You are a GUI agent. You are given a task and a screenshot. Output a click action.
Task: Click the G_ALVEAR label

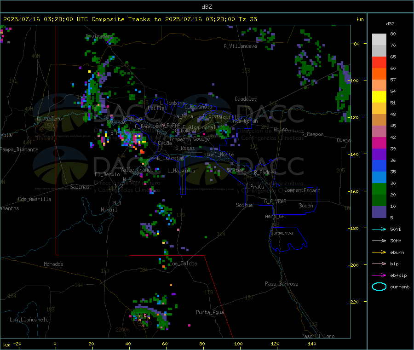point(275,201)
